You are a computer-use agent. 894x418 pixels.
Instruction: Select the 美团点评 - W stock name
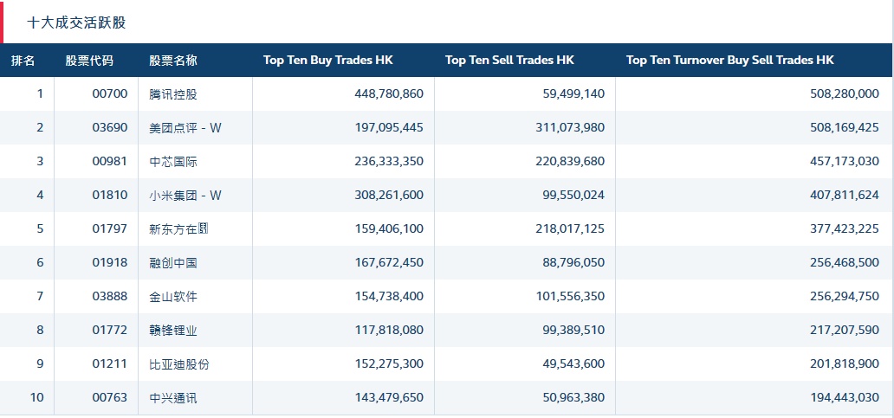point(185,128)
